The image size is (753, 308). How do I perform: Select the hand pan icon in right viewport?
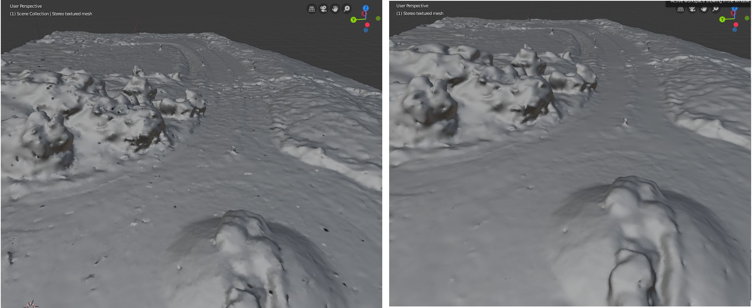(704, 9)
